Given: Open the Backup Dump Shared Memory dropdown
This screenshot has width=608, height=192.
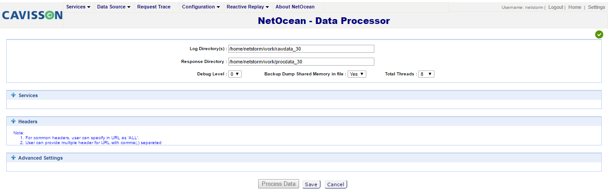Looking at the screenshot, I should (357, 74).
